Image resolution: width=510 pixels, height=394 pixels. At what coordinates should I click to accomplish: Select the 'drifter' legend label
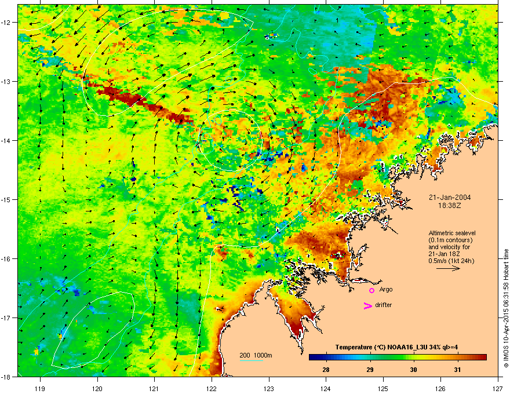click(x=384, y=305)
